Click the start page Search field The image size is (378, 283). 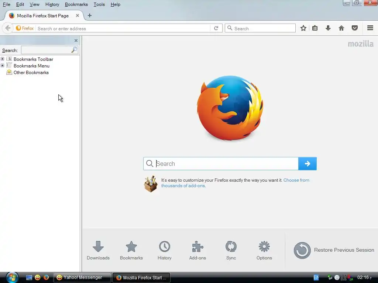coord(221,164)
